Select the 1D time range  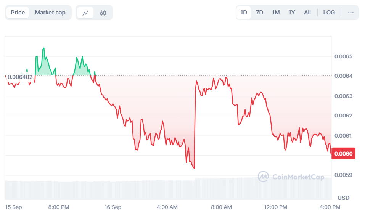pos(244,13)
